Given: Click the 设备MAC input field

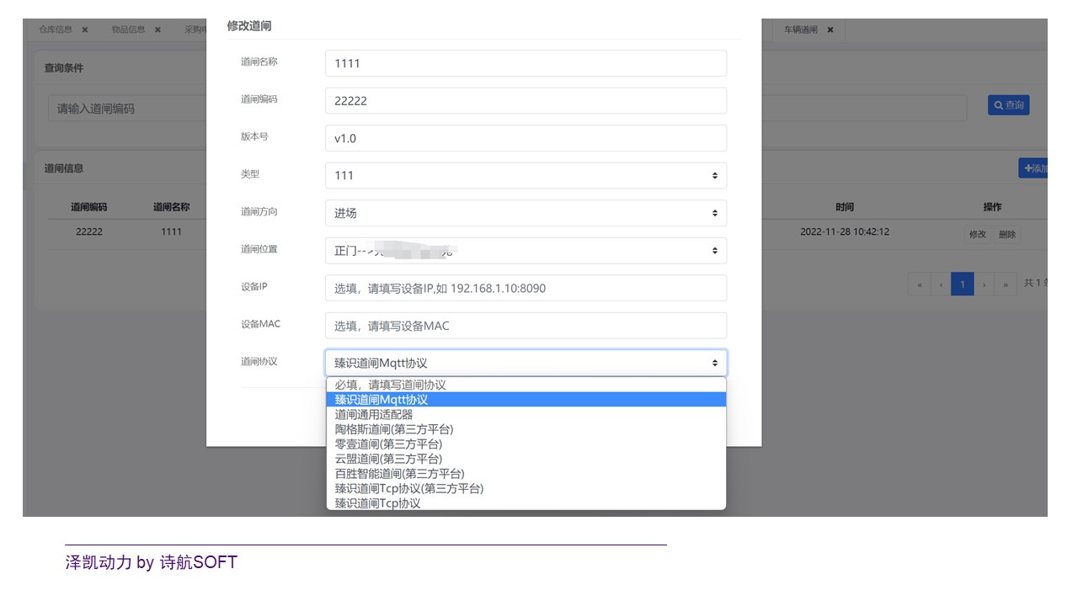Looking at the screenshot, I should (x=526, y=326).
